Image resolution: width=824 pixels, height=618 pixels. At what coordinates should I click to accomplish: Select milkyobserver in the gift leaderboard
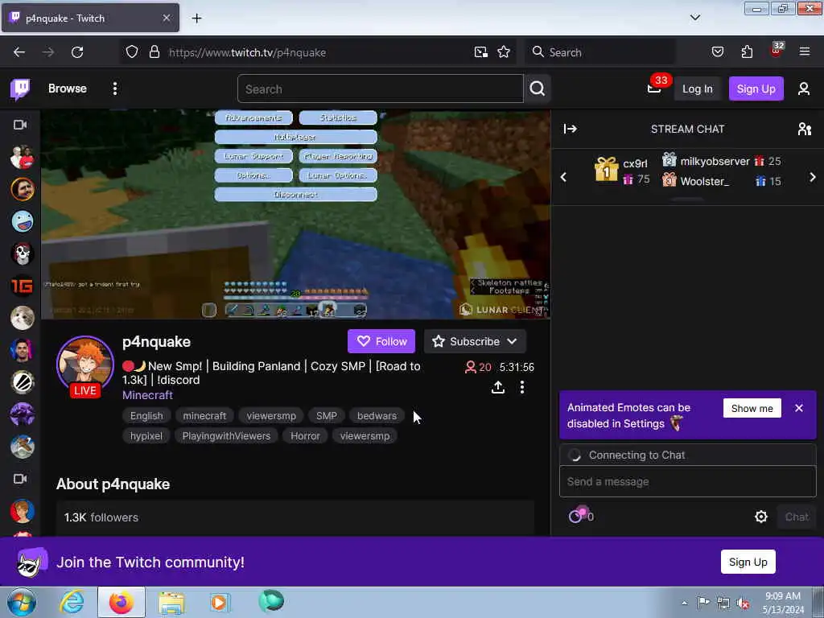pos(721,161)
